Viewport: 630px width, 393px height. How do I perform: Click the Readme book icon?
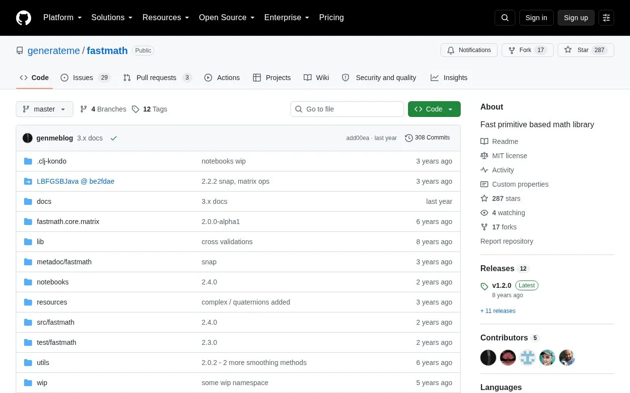[x=484, y=141]
